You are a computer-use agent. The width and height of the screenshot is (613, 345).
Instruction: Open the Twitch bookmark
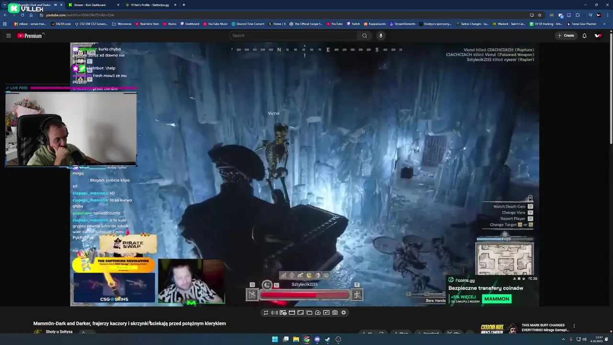(353, 23)
